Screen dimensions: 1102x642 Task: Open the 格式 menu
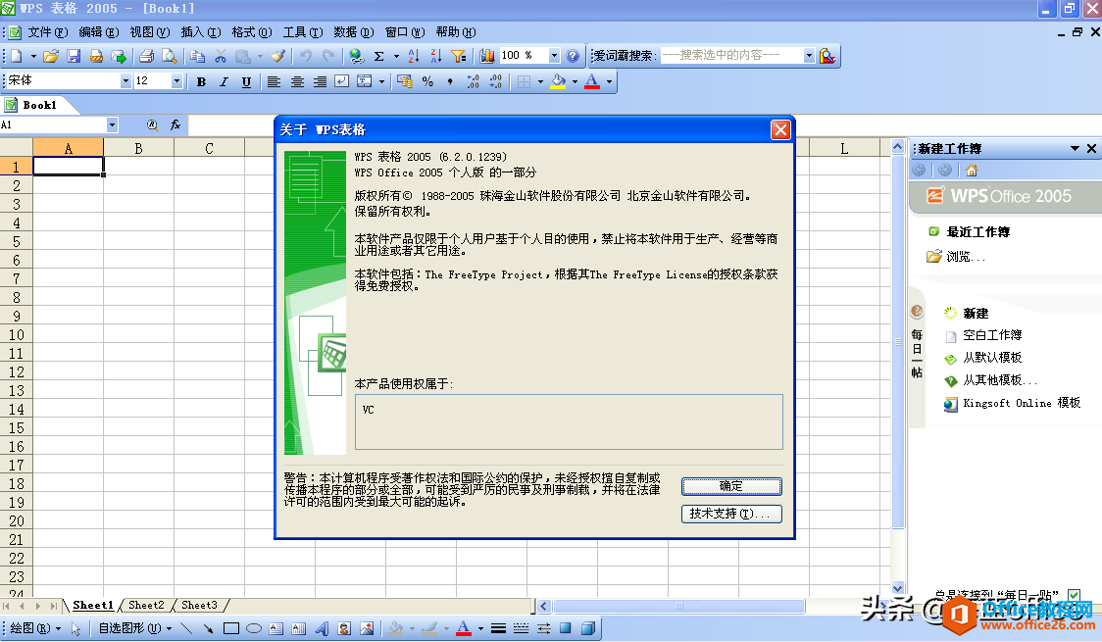coord(252,32)
